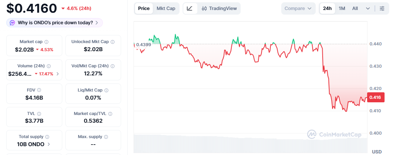Click the info icon beside Volume (24h)
Image resolution: width=395 pixels, height=155 pixels.
[49, 66]
